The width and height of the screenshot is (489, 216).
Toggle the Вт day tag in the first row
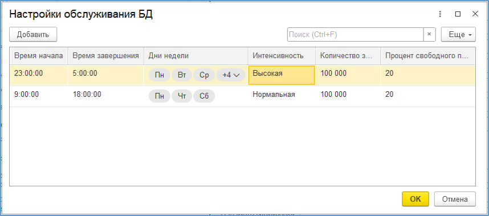182,75
